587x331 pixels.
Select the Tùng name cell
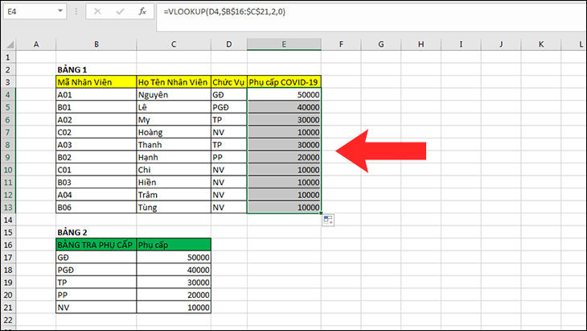(174, 207)
